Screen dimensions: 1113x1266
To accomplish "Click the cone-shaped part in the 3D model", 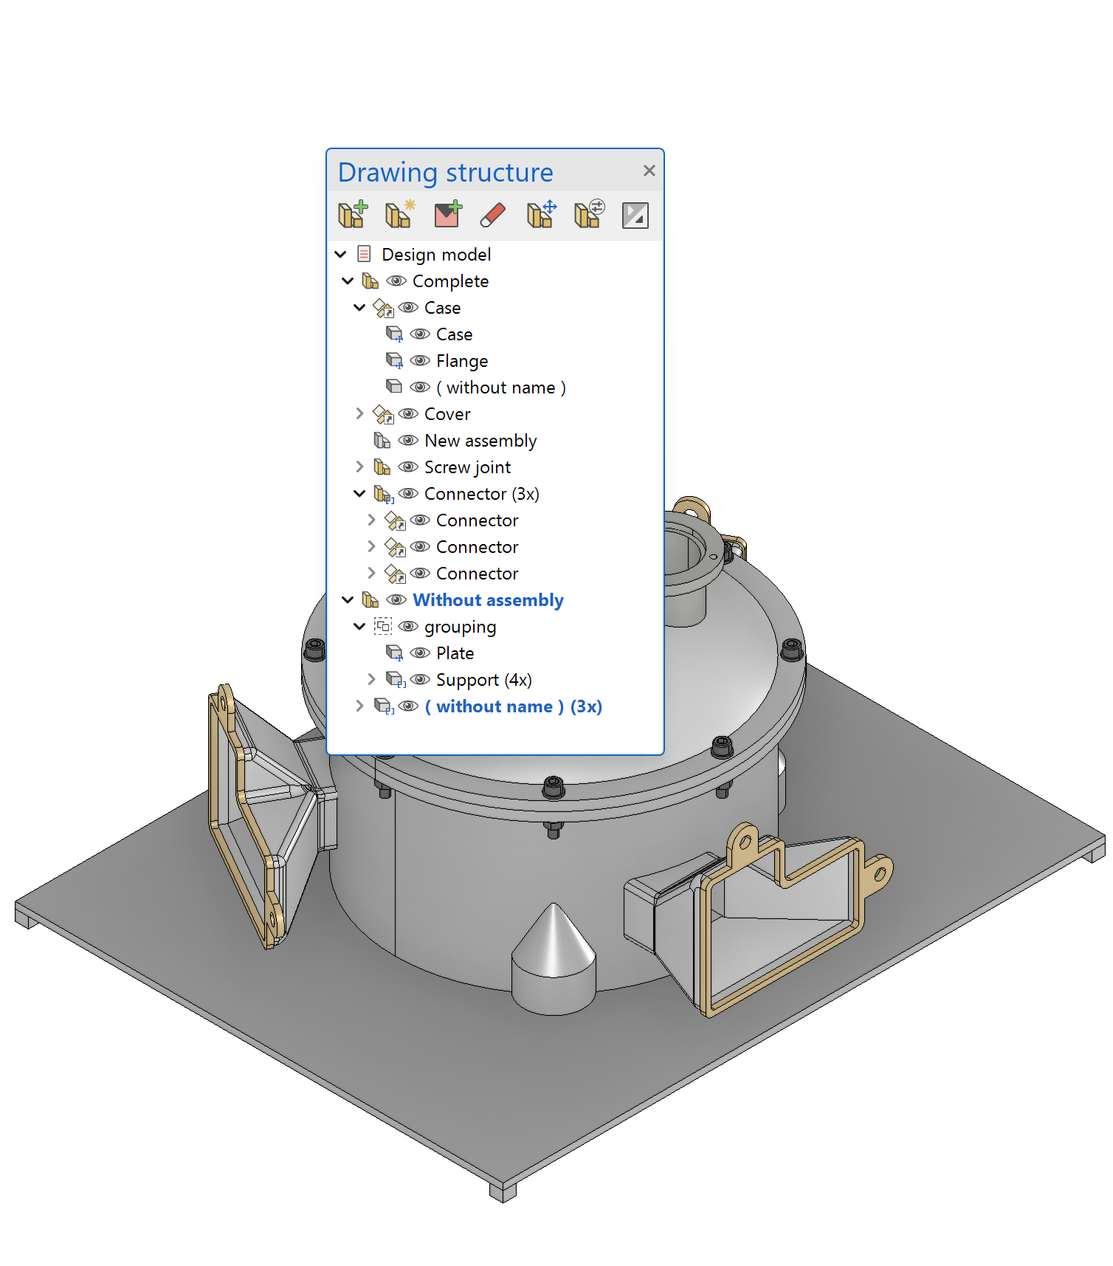I will [x=554, y=945].
